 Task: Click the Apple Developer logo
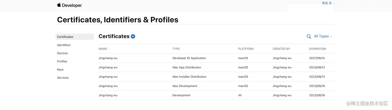pyautogui.click(x=69, y=5)
